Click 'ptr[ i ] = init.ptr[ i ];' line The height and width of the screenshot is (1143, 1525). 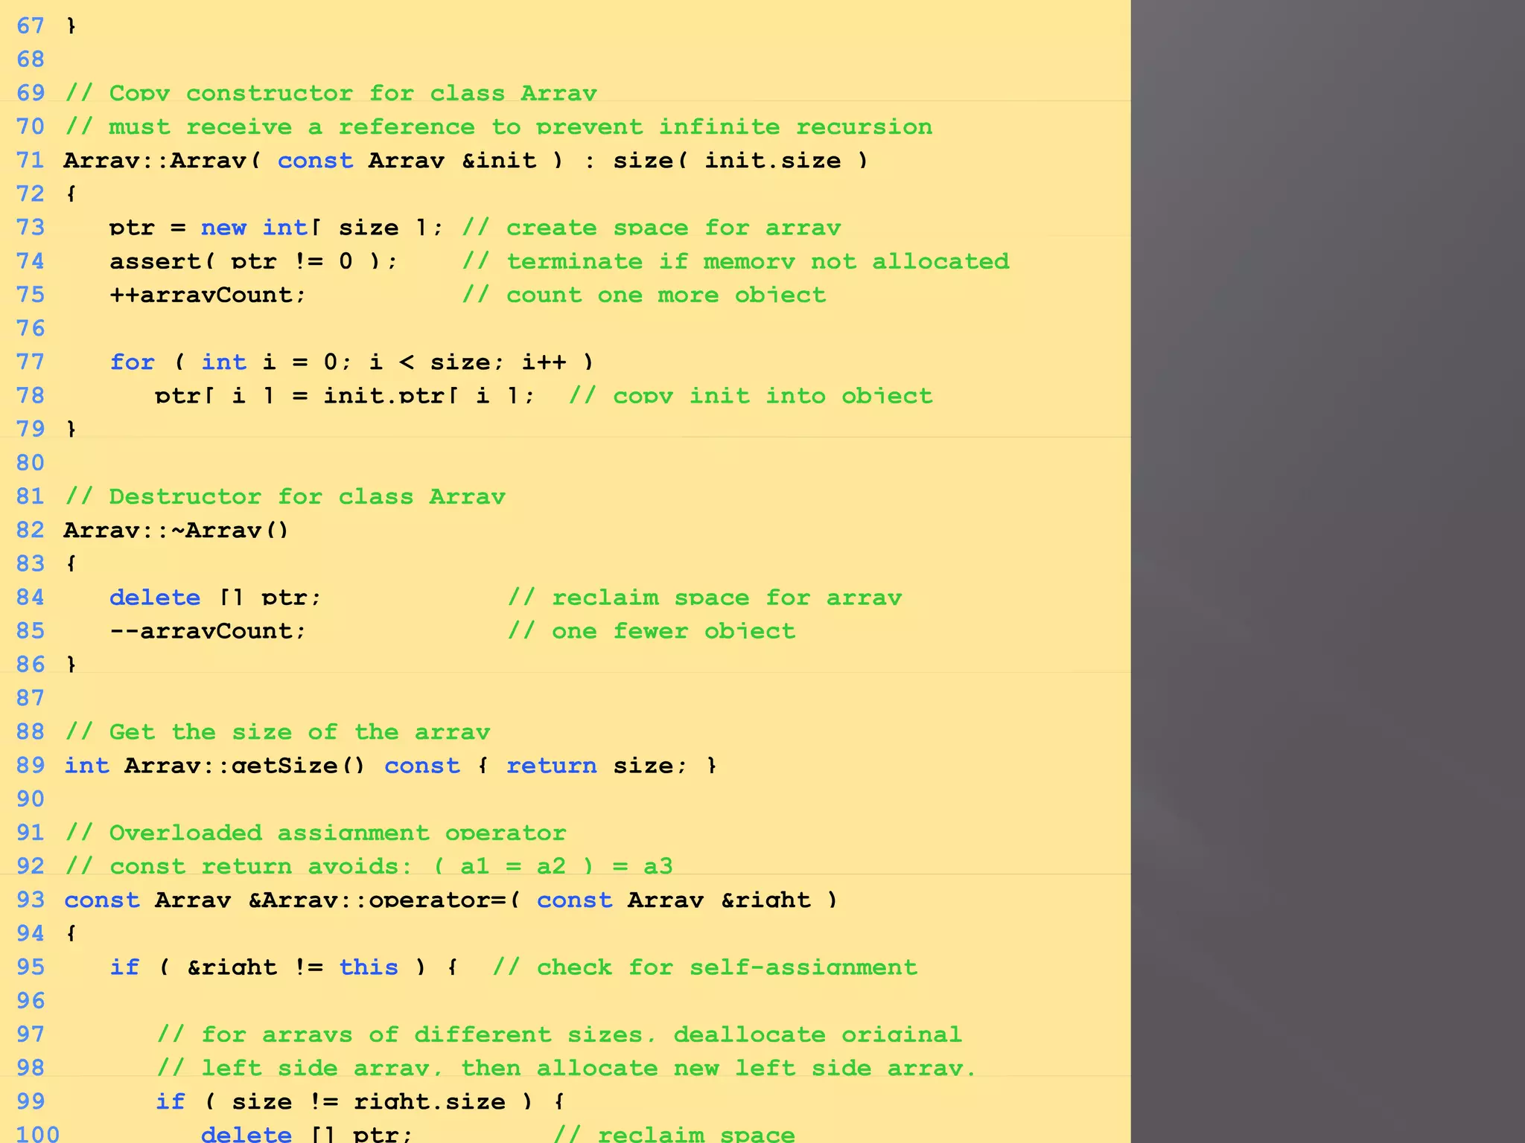[345, 395]
